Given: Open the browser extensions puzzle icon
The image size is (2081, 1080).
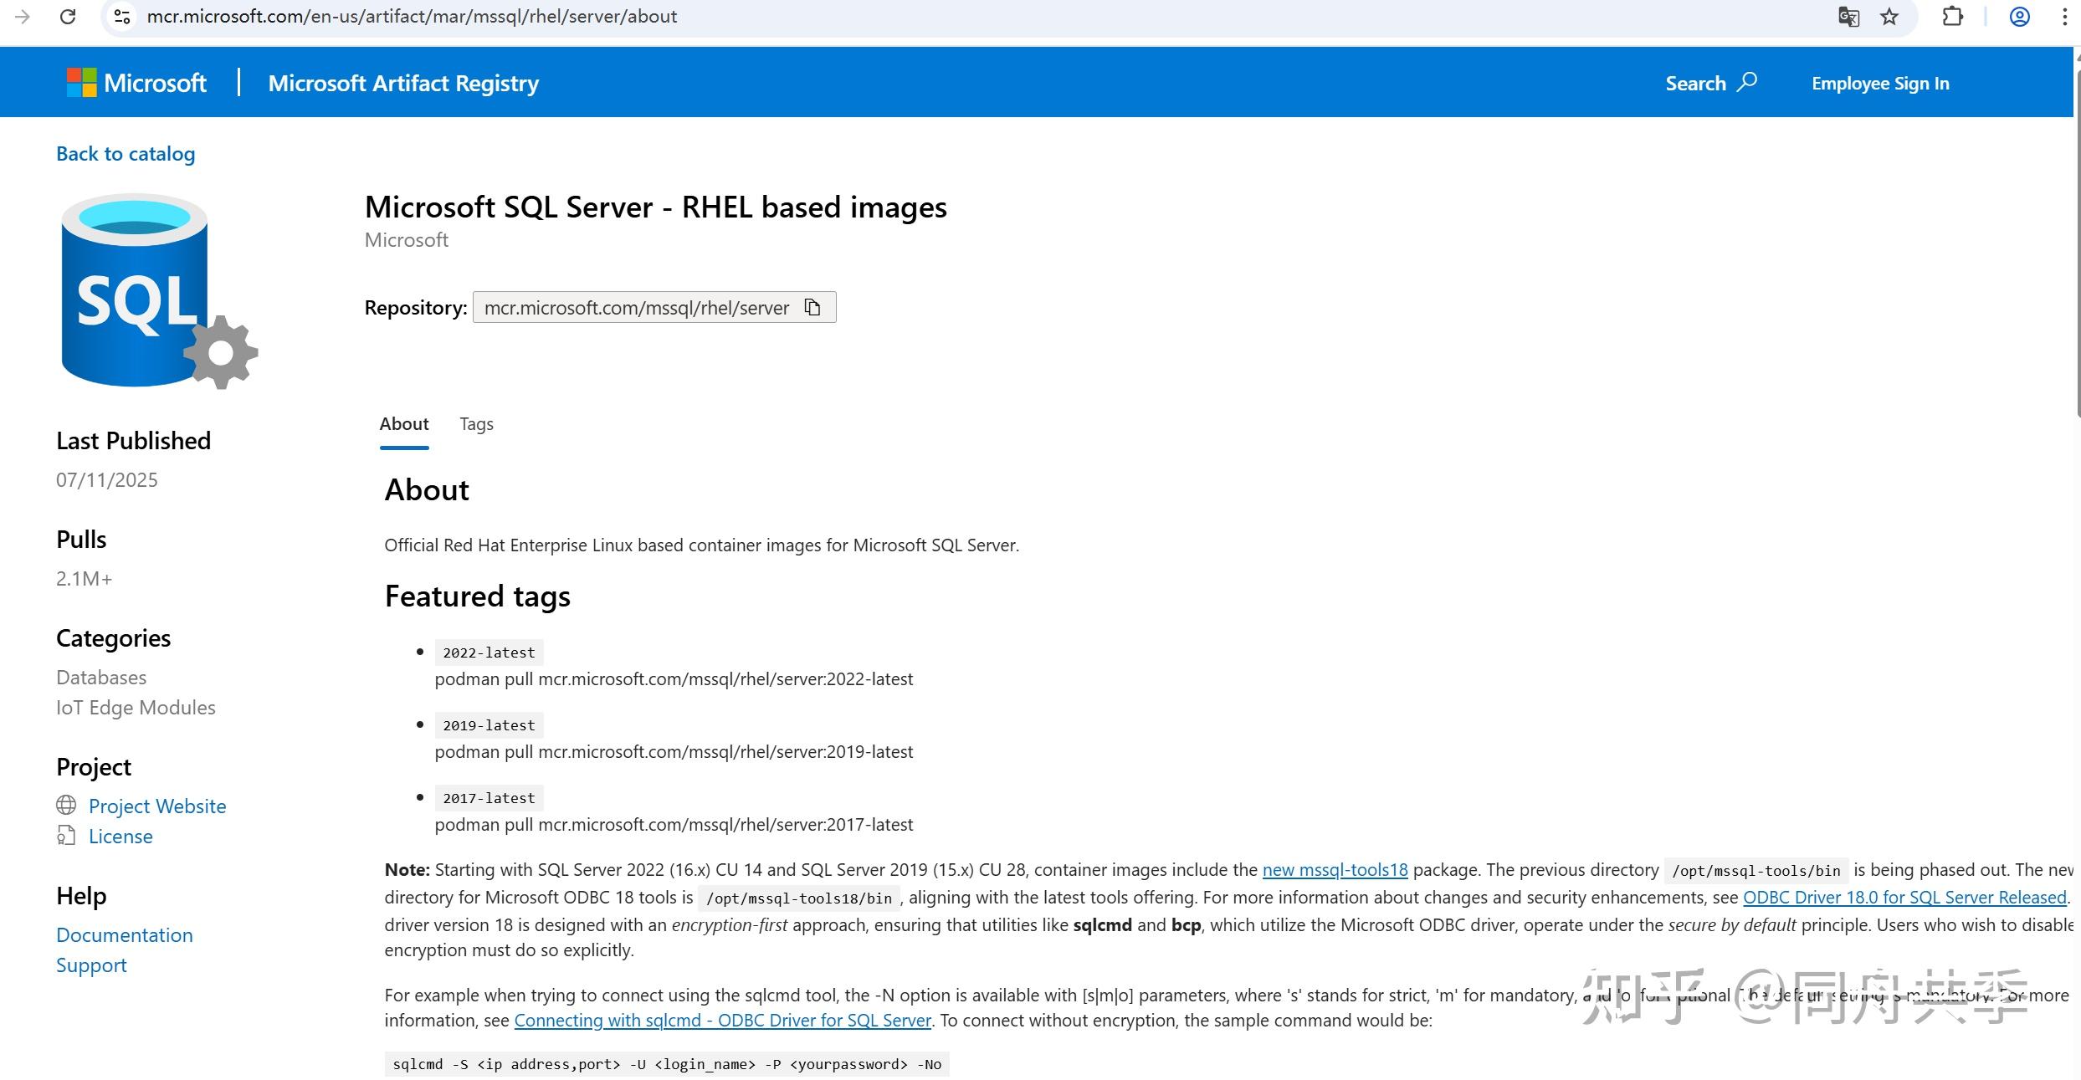Looking at the screenshot, I should [1953, 16].
